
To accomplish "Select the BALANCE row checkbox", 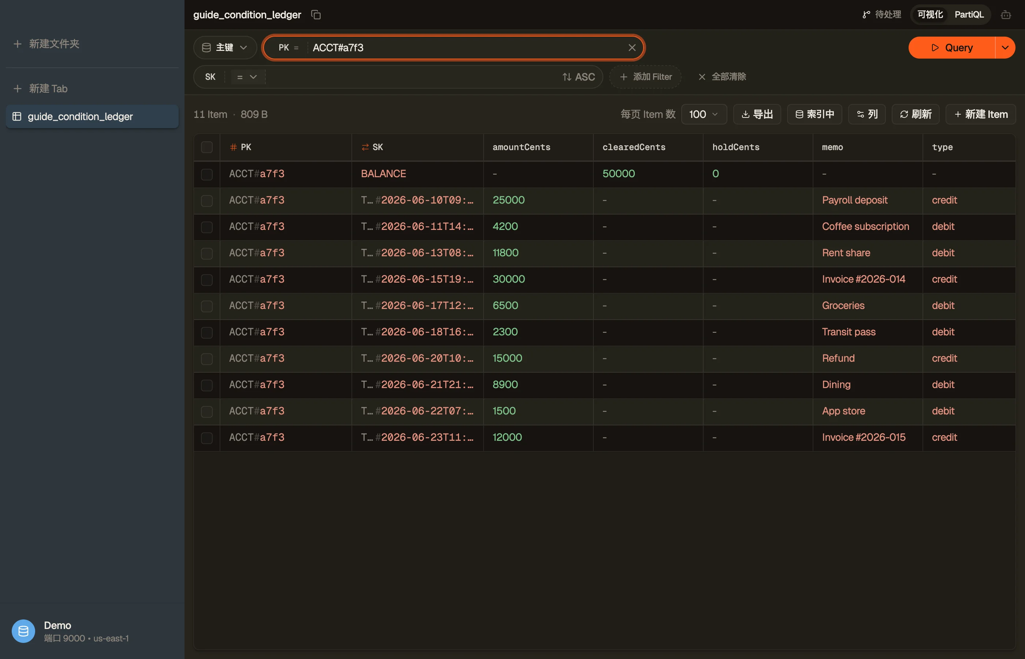I will point(206,174).
